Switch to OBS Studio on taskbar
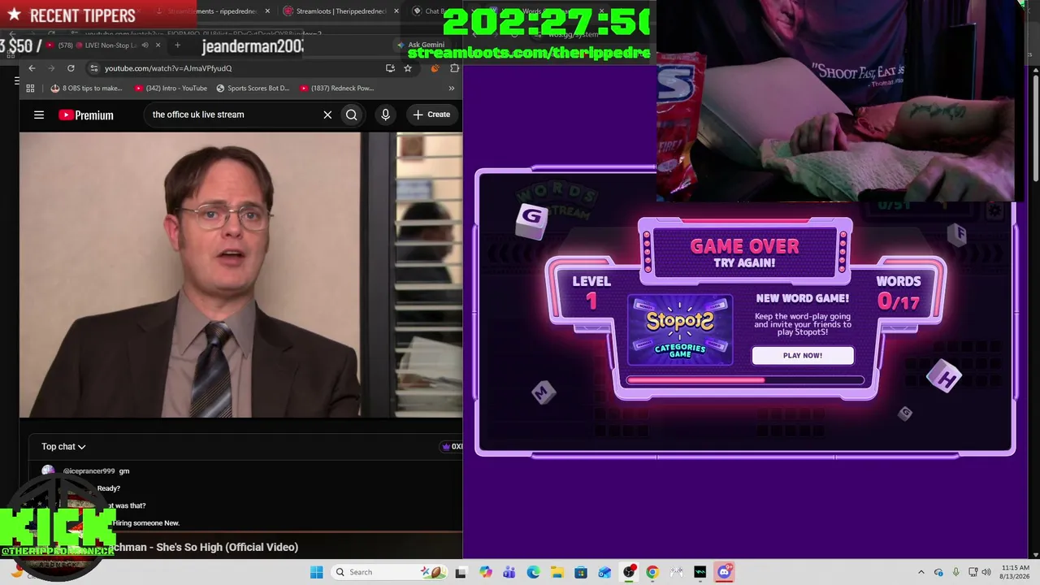This screenshot has width=1040, height=585. [629, 572]
